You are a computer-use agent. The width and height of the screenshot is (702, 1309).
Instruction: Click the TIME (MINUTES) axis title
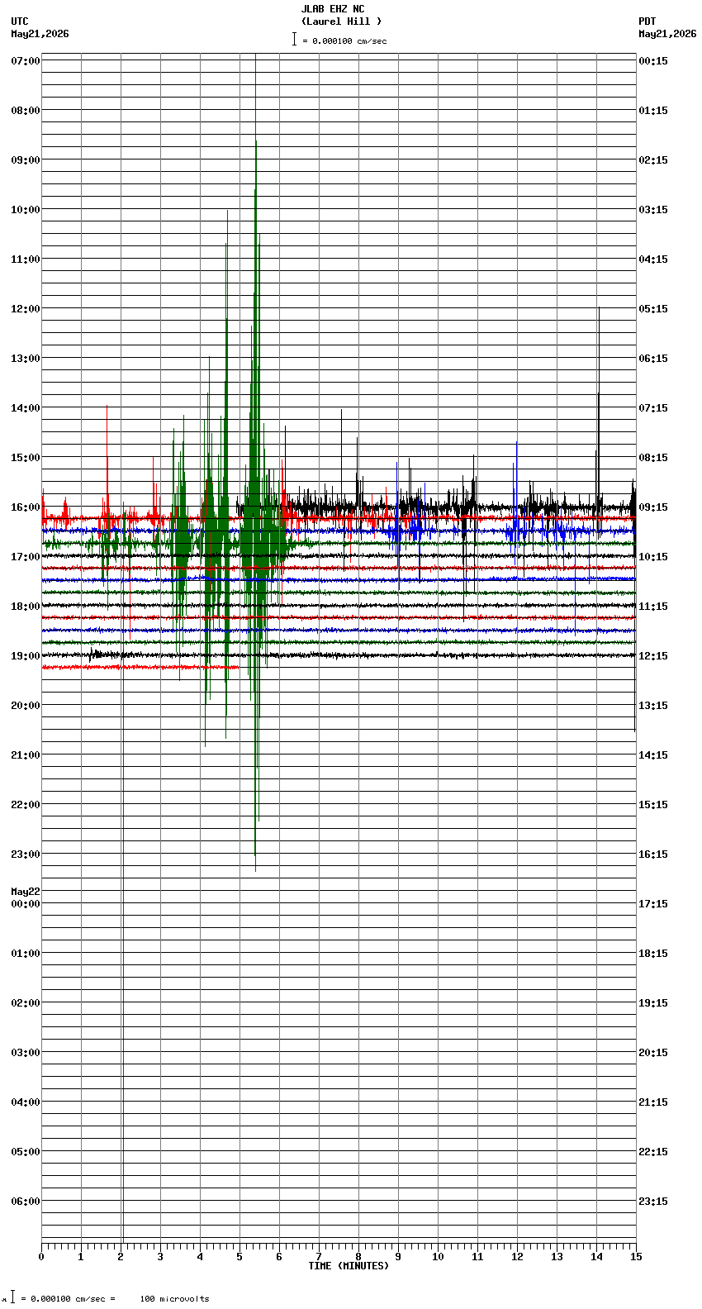click(x=349, y=1266)
